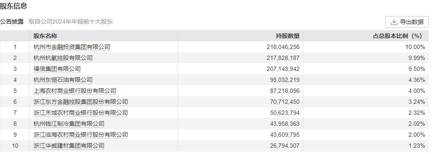Open 杭州钱江制冷集团有限公司 link
The width and height of the screenshot is (434, 154).
pyautogui.click(x=69, y=124)
